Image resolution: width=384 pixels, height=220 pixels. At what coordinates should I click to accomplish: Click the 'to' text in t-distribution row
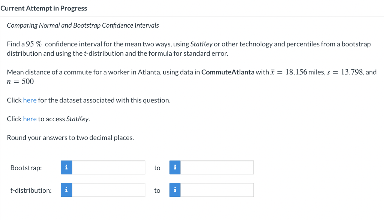click(157, 190)
